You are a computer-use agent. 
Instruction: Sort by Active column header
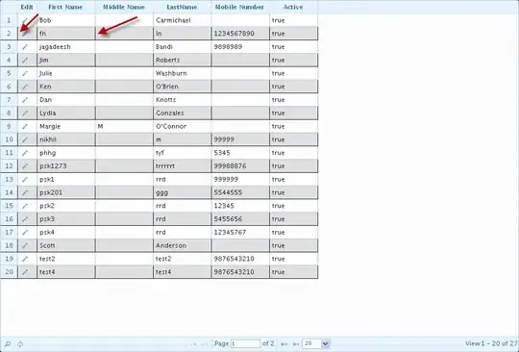pos(293,7)
